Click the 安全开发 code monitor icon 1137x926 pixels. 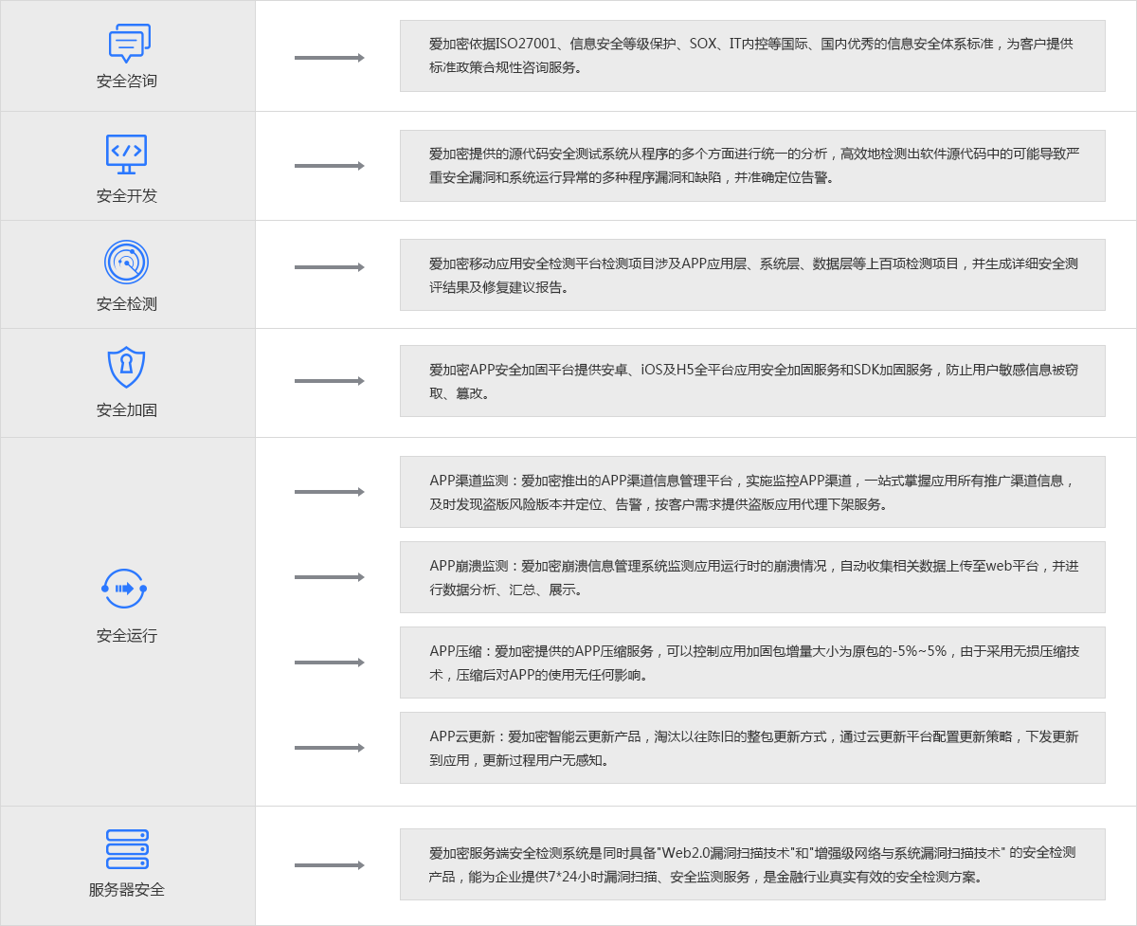coord(126,154)
